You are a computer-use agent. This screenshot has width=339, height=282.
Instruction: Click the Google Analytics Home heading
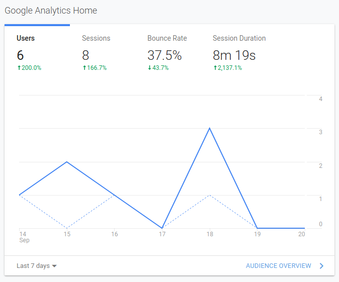point(51,11)
